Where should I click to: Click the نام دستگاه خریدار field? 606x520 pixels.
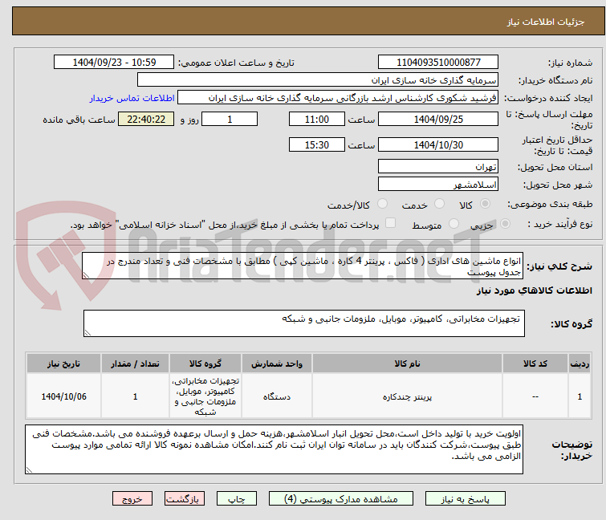(318, 80)
